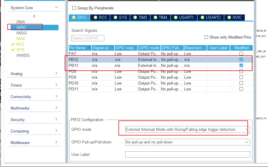Expand the Timers category
The width and height of the screenshot is (268, 167).
click(56, 85)
